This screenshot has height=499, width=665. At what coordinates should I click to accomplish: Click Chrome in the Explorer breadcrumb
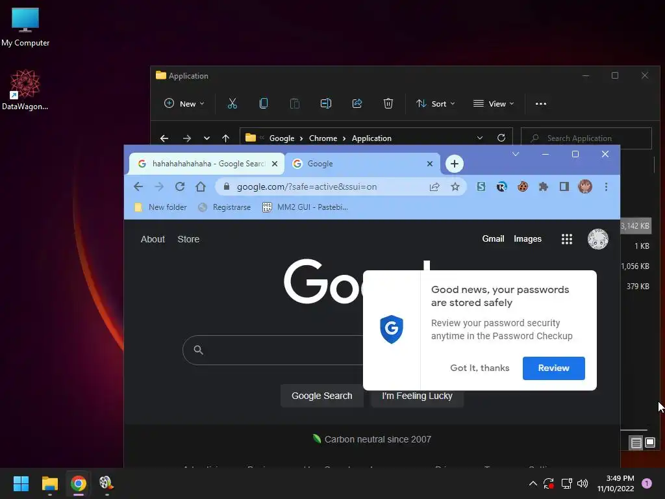tap(323, 138)
